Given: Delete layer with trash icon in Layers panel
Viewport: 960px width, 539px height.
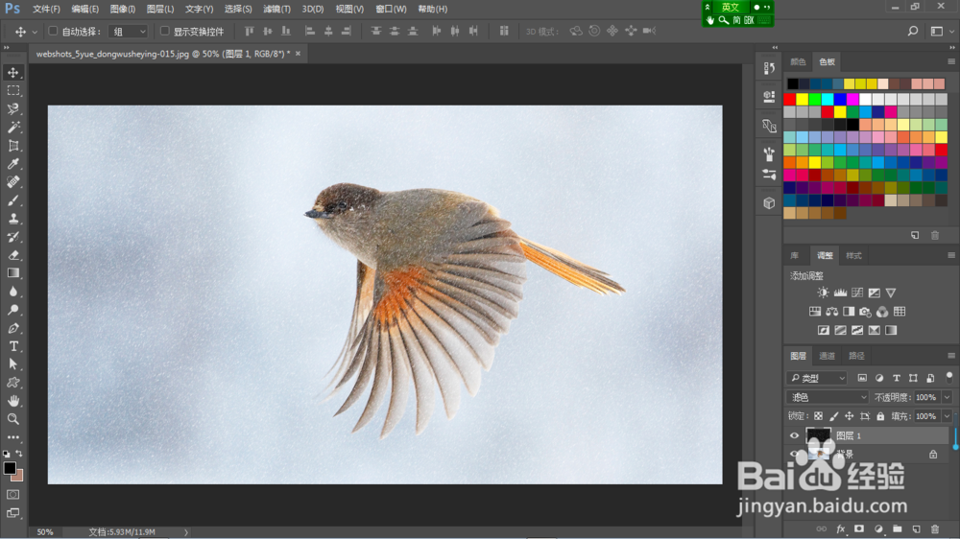Looking at the screenshot, I should point(934,528).
